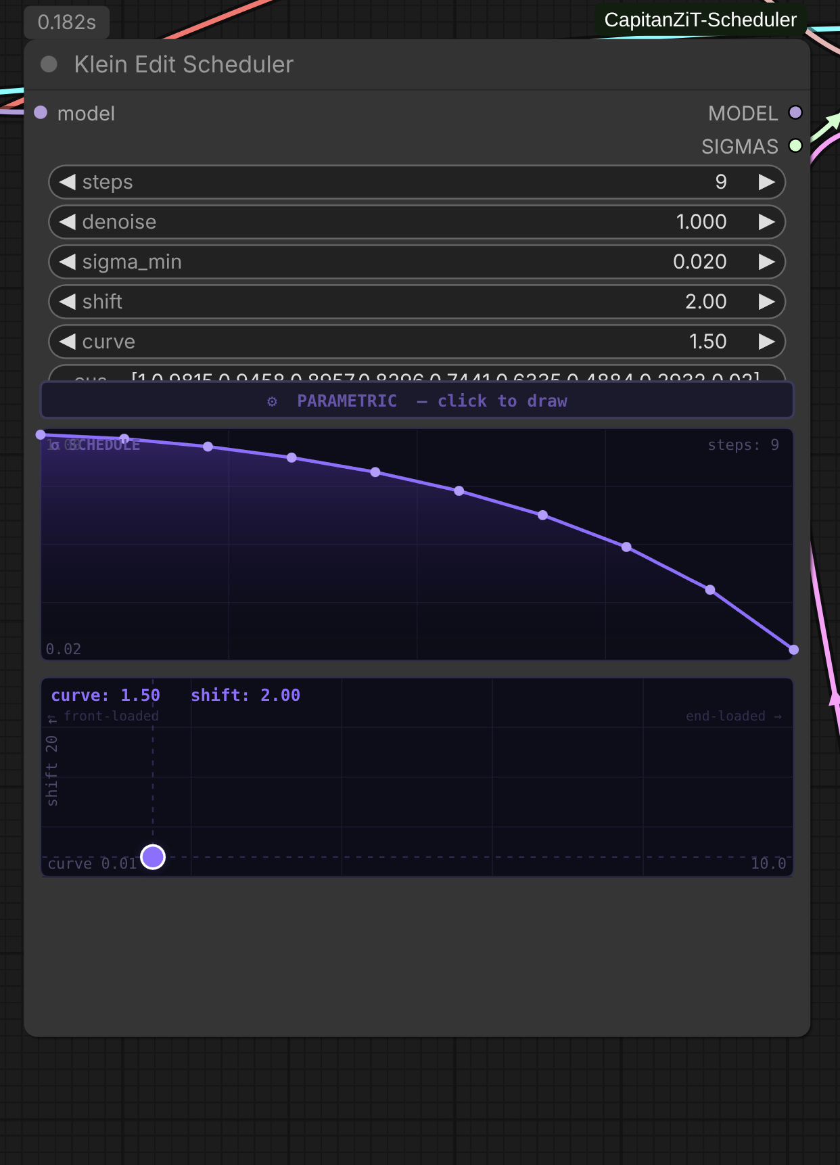Click the "end-loaded" label in the pad
Image resolution: width=840 pixels, height=1165 pixels.
[734, 716]
